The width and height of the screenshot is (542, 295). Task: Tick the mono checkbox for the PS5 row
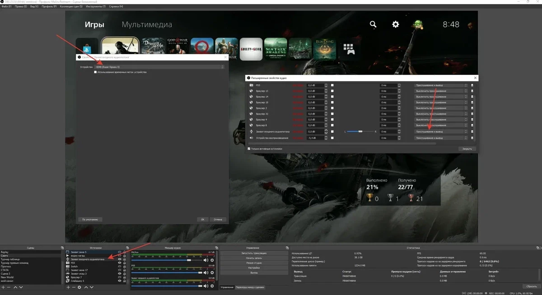(x=332, y=85)
